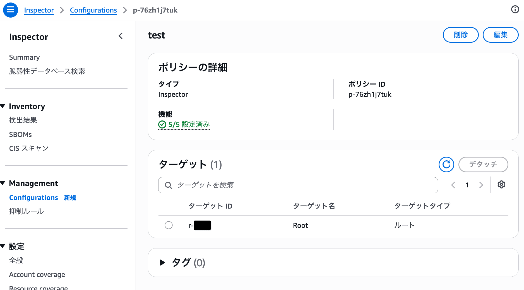Click the page number 1
Viewport: 524px width, 290px height.
click(x=467, y=185)
